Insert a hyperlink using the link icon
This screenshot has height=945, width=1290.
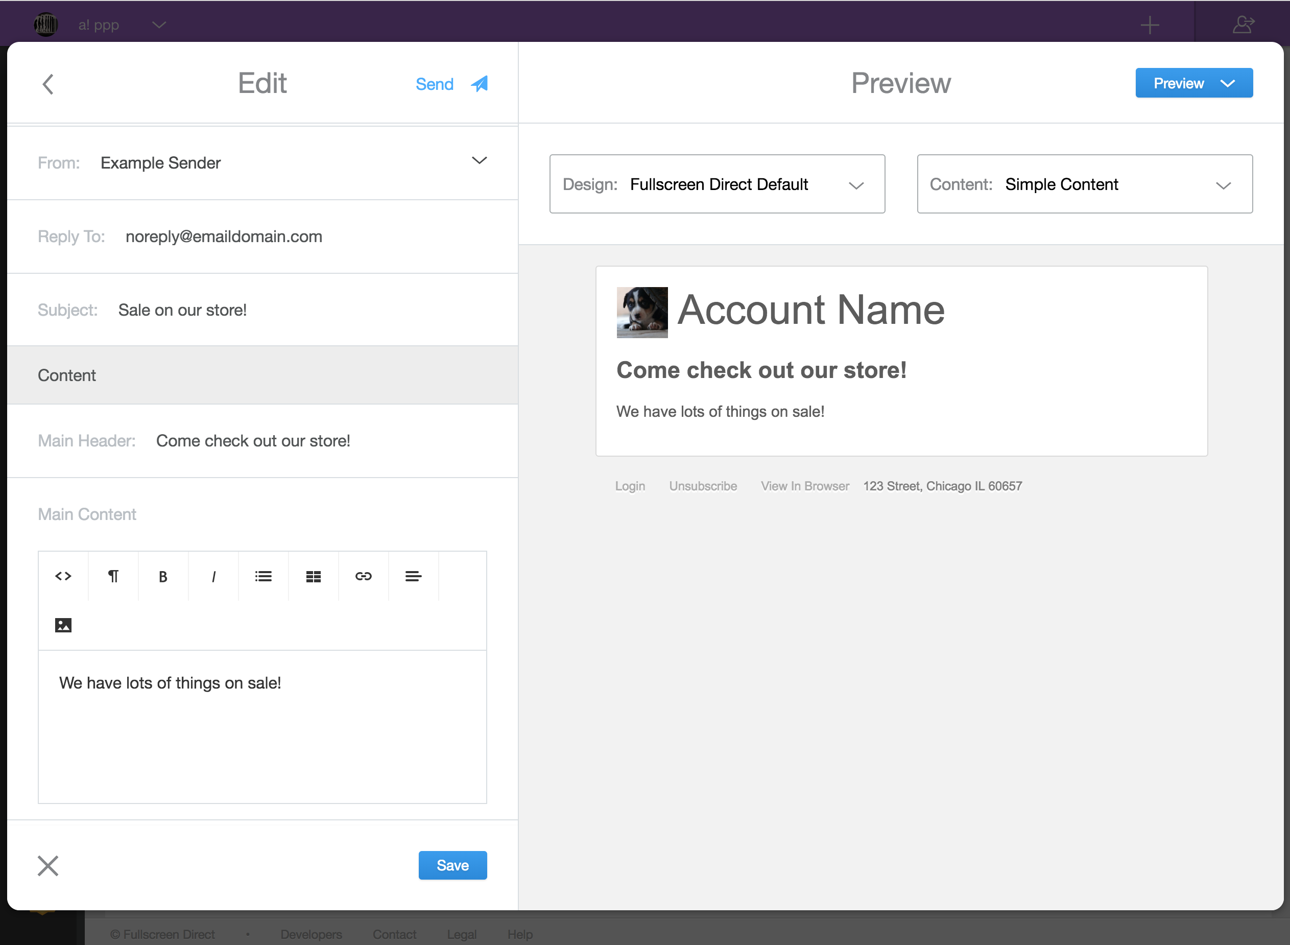point(363,576)
